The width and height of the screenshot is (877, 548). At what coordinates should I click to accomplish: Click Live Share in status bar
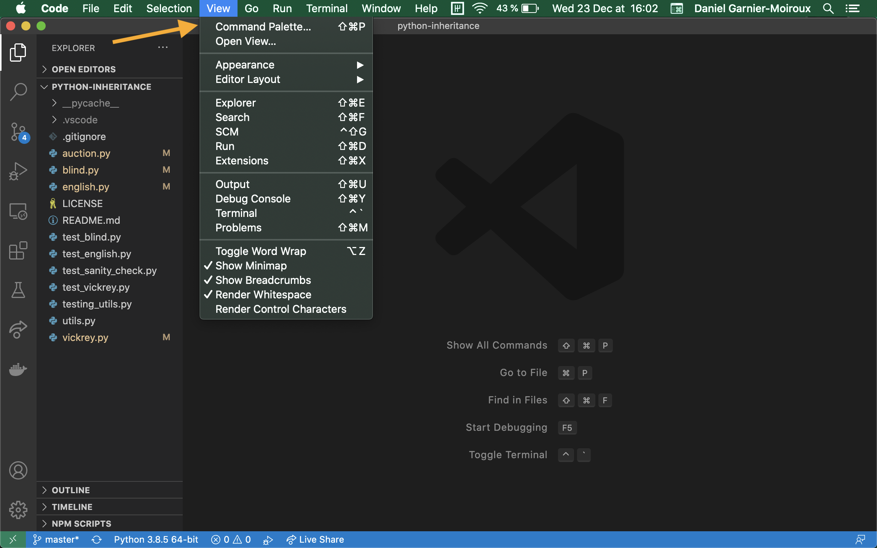[315, 540]
